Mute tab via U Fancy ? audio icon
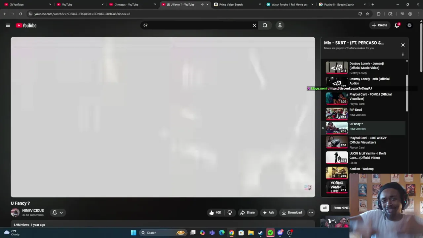 pyautogui.click(x=202, y=5)
